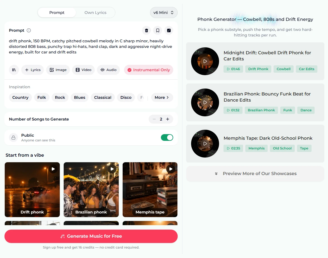Attach an image reference

click(x=58, y=70)
